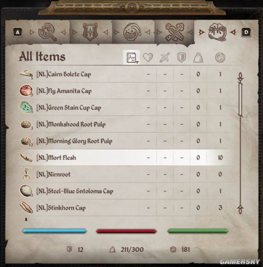Viewport: 263px width, 267px height.
Task: Open the weapons tab with axe icon
Action: point(47,32)
